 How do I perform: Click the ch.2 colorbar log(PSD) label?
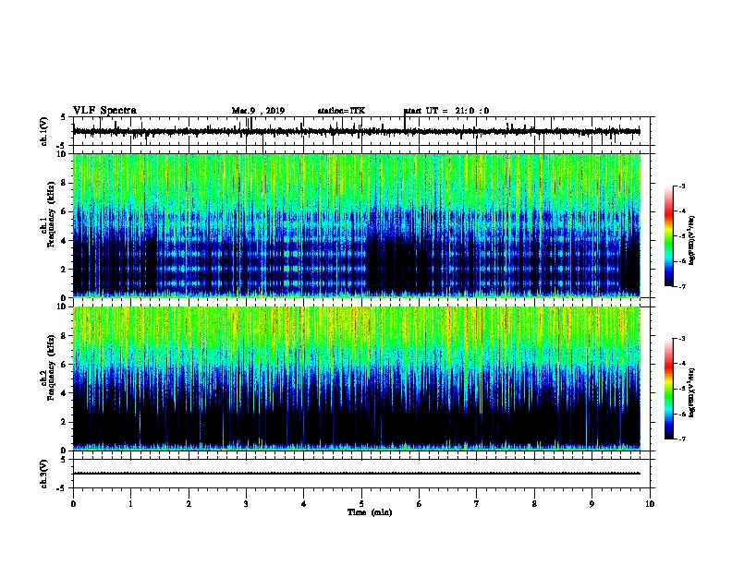(692, 392)
